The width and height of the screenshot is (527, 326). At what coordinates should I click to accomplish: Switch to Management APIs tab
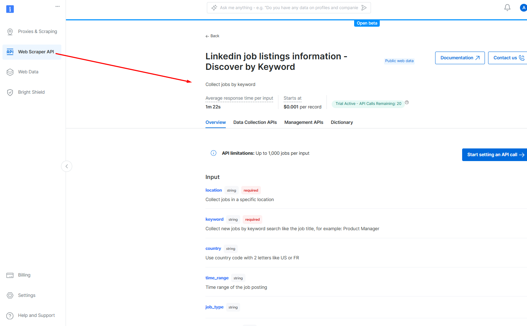click(304, 122)
